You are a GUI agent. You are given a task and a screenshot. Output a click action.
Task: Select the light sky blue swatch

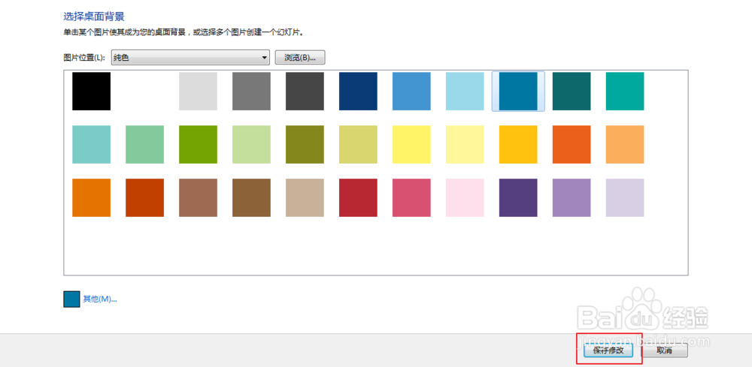click(x=465, y=92)
